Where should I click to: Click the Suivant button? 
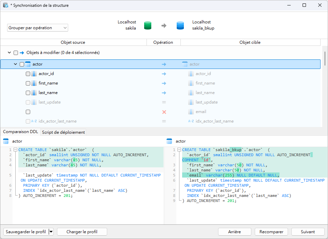[x=308, y=232]
